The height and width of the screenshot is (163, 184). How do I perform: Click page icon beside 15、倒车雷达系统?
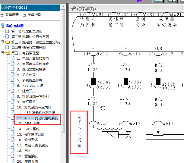pos(13,134)
